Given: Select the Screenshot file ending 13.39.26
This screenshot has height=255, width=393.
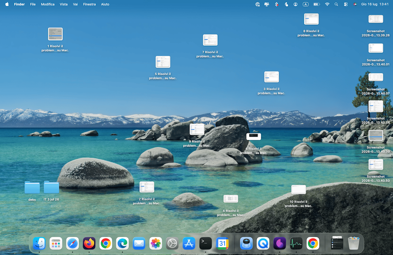Looking at the screenshot, I should click(376, 19).
